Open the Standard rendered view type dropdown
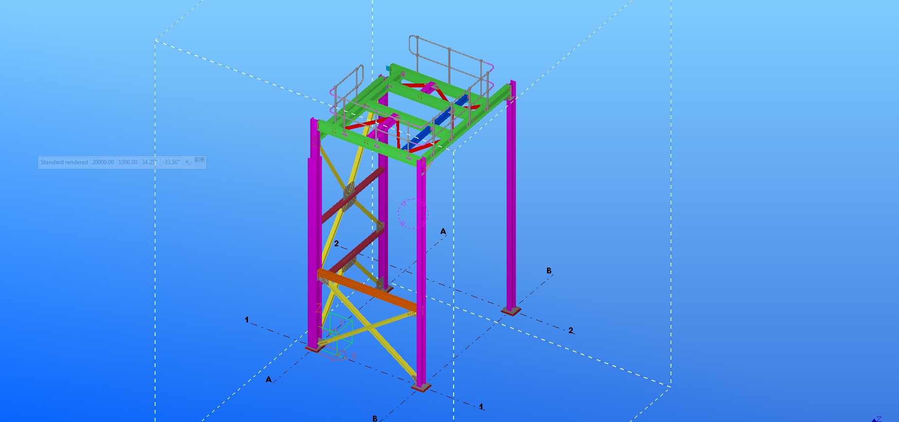The image size is (899, 422). tap(64, 162)
